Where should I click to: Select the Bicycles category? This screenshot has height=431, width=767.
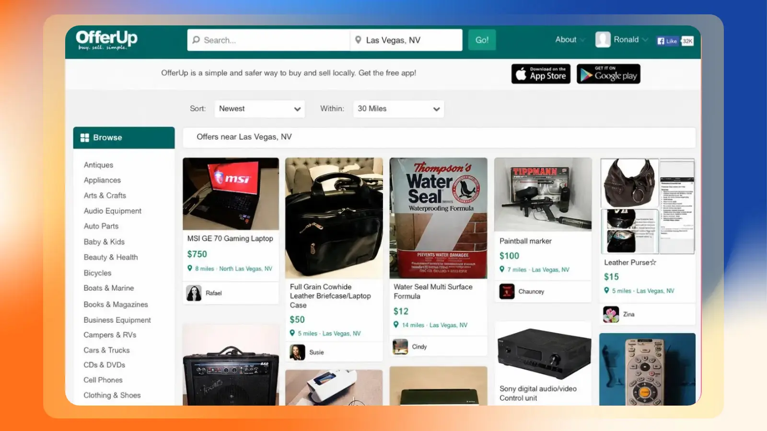(97, 273)
